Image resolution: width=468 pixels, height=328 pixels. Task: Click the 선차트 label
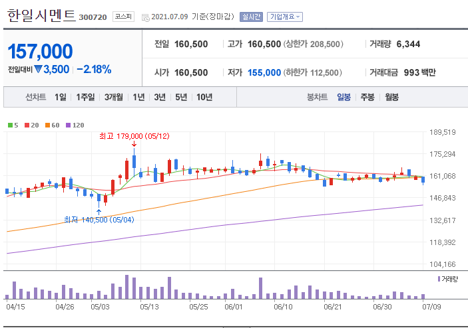pos(35,97)
